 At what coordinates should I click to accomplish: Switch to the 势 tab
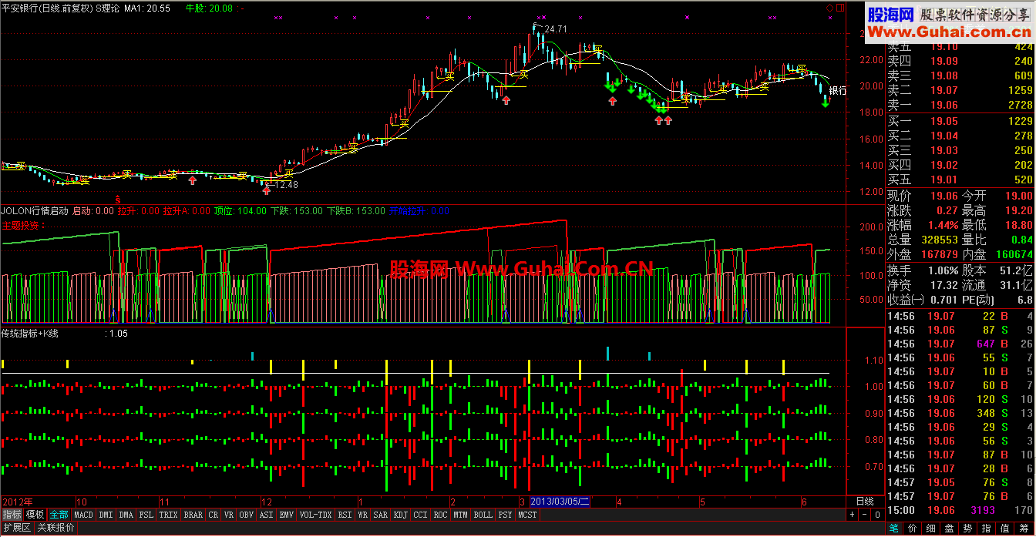[968, 529]
